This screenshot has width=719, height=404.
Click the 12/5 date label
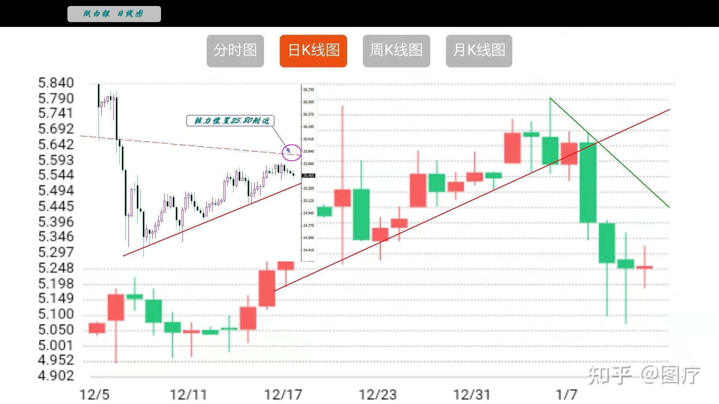[94, 394]
